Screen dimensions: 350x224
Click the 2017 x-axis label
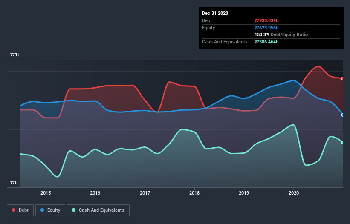[145, 193]
